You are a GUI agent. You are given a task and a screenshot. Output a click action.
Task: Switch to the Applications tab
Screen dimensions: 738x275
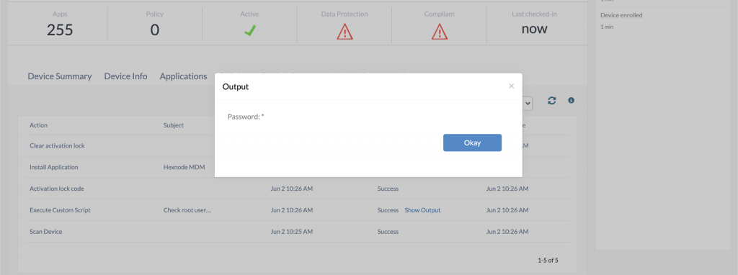coord(184,76)
